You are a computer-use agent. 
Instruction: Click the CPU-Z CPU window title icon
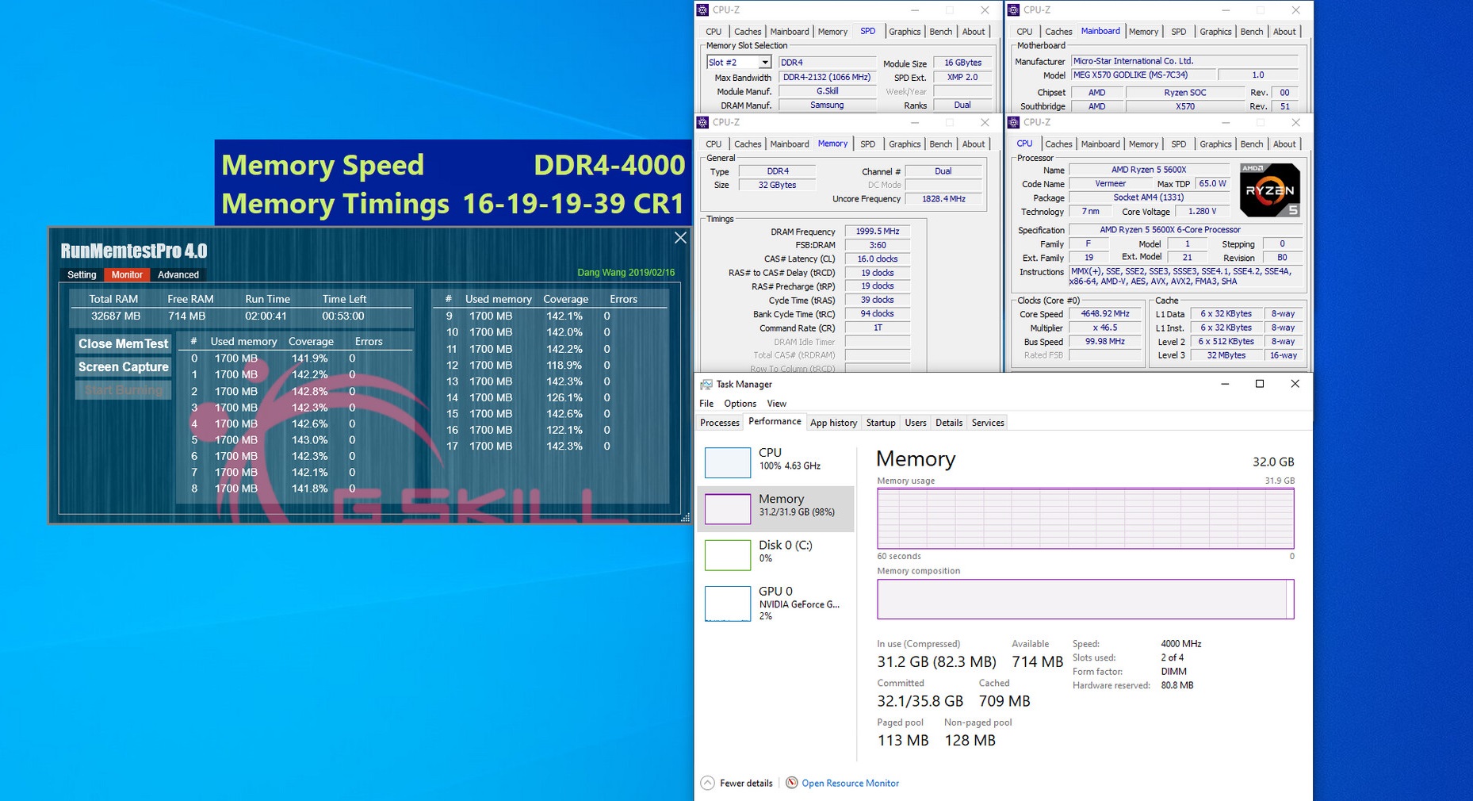point(1013,123)
